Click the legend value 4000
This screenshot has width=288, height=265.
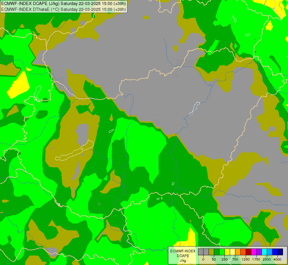point(277,259)
